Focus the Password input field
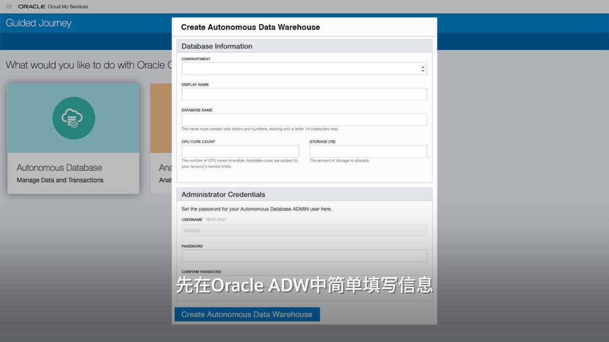This screenshot has width=609, height=342. click(x=304, y=256)
